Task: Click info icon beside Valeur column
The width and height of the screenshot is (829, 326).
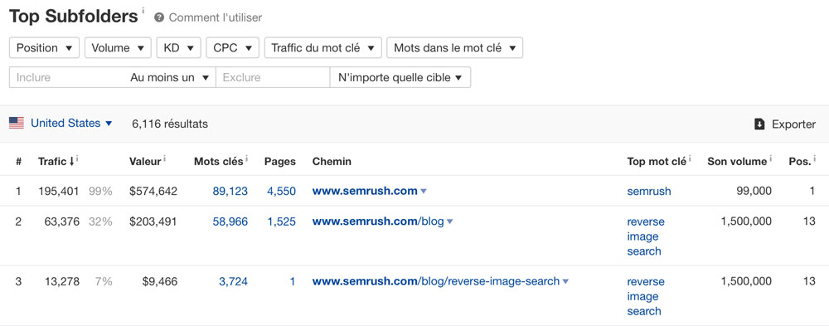Action: 164,158
